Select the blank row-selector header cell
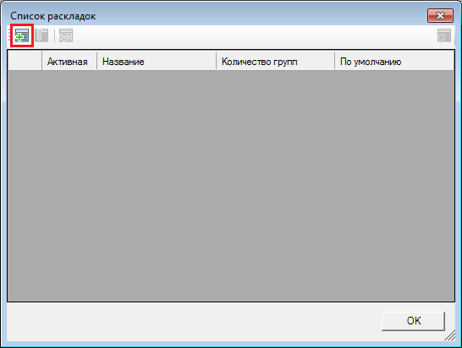Screen dimensions: 462x348 [25, 61]
